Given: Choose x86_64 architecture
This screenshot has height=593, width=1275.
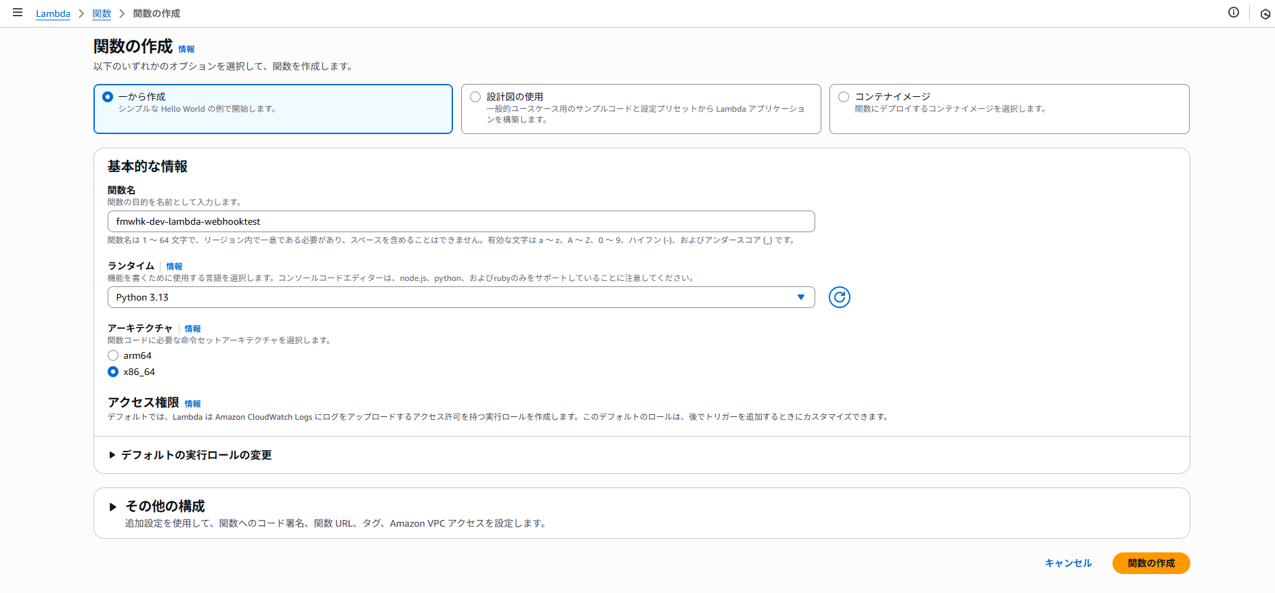Looking at the screenshot, I should click(x=113, y=372).
